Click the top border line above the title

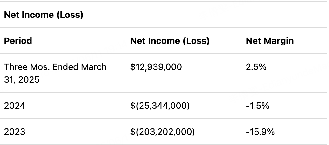pyautogui.click(x=164, y=2)
